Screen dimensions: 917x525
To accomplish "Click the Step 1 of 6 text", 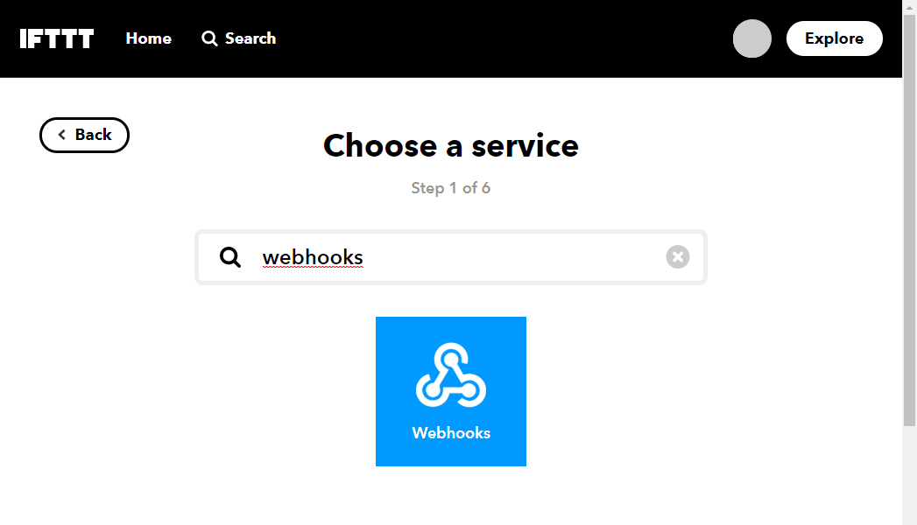I will point(451,188).
